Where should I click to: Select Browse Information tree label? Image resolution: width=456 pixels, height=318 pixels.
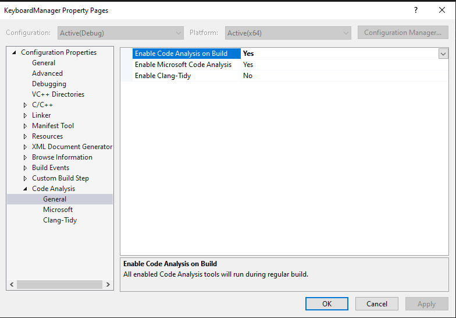coord(62,157)
